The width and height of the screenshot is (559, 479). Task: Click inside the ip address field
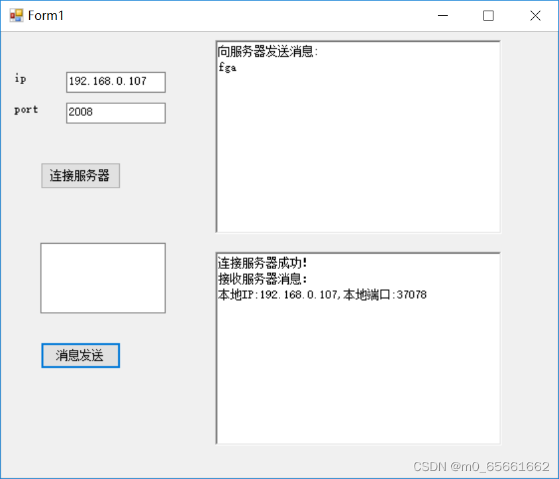[x=115, y=82]
